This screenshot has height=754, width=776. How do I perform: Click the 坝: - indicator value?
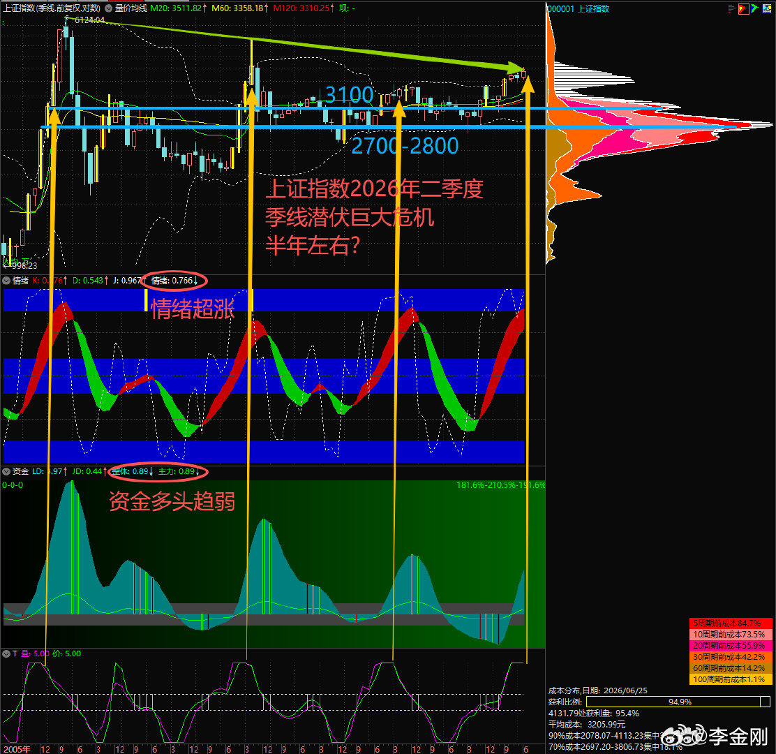[347, 8]
